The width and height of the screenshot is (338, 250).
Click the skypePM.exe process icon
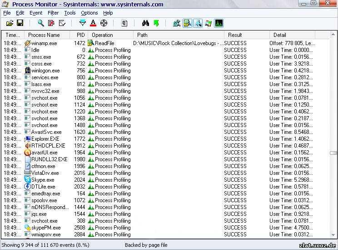pos(27,228)
